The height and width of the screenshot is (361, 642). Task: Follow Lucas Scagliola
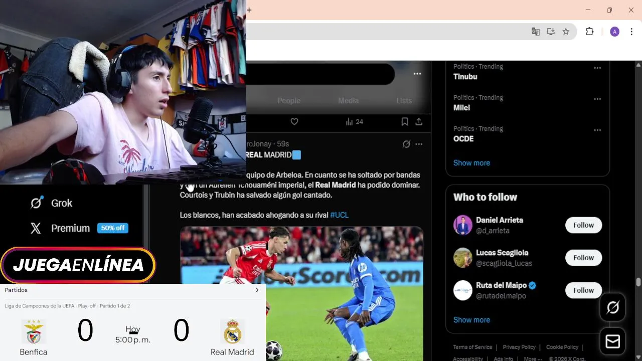[x=583, y=258]
